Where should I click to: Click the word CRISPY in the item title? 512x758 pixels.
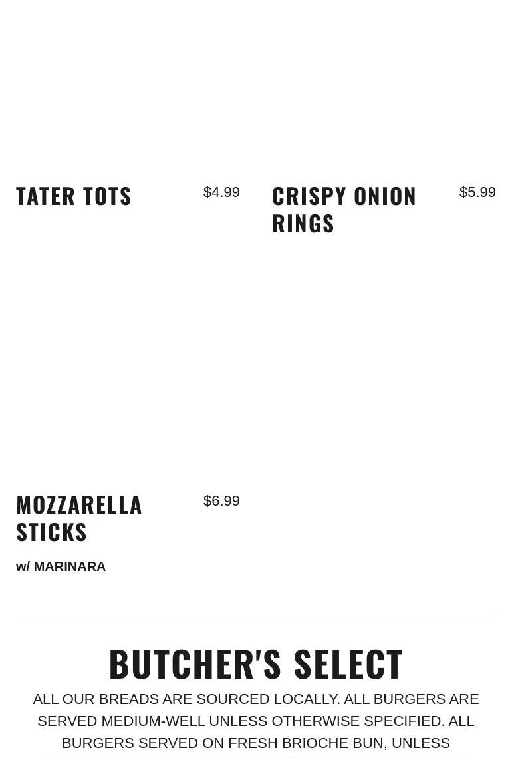pos(309,196)
